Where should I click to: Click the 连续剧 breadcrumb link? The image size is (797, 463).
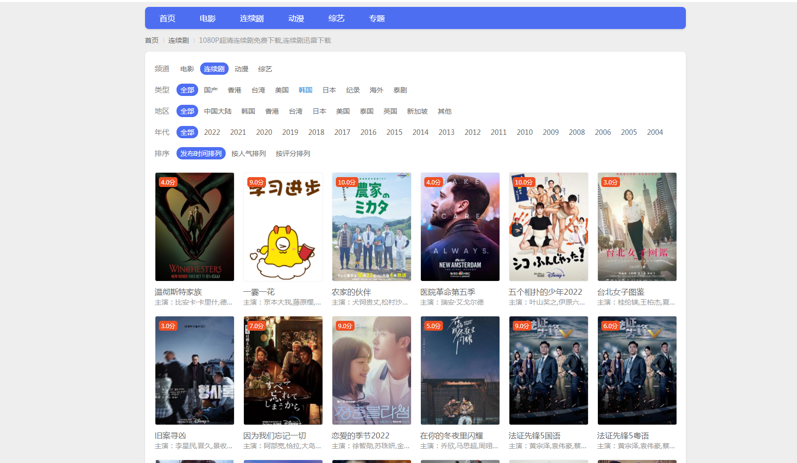tap(178, 40)
